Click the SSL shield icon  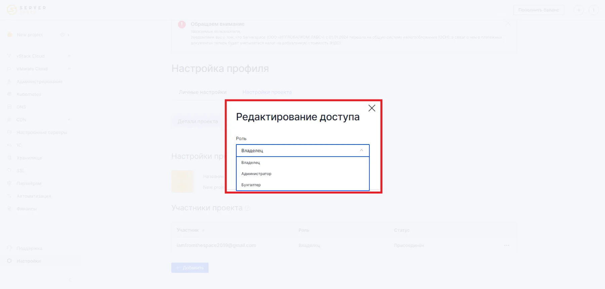point(9,170)
